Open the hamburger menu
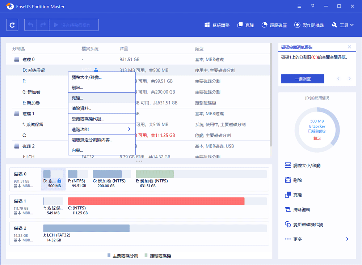Image resolution: width=362 pixels, height=265 pixels. [299, 6]
